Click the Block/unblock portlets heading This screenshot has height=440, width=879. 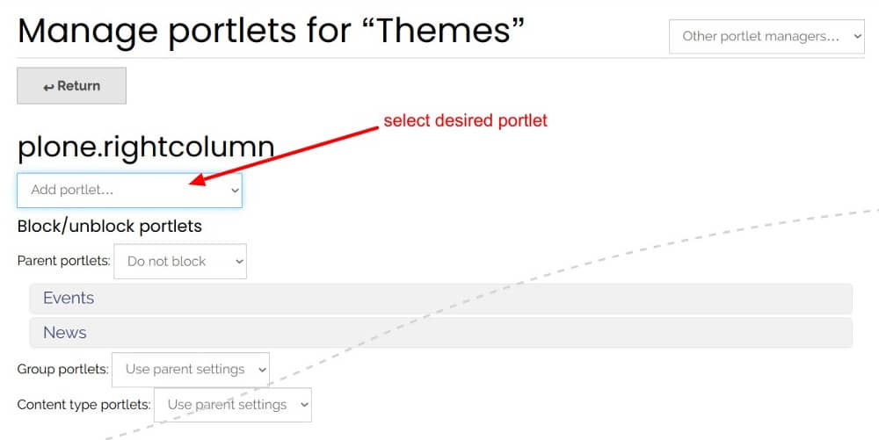coord(110,226)
